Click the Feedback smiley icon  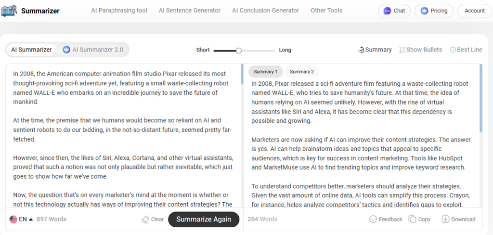click(373, 219)
